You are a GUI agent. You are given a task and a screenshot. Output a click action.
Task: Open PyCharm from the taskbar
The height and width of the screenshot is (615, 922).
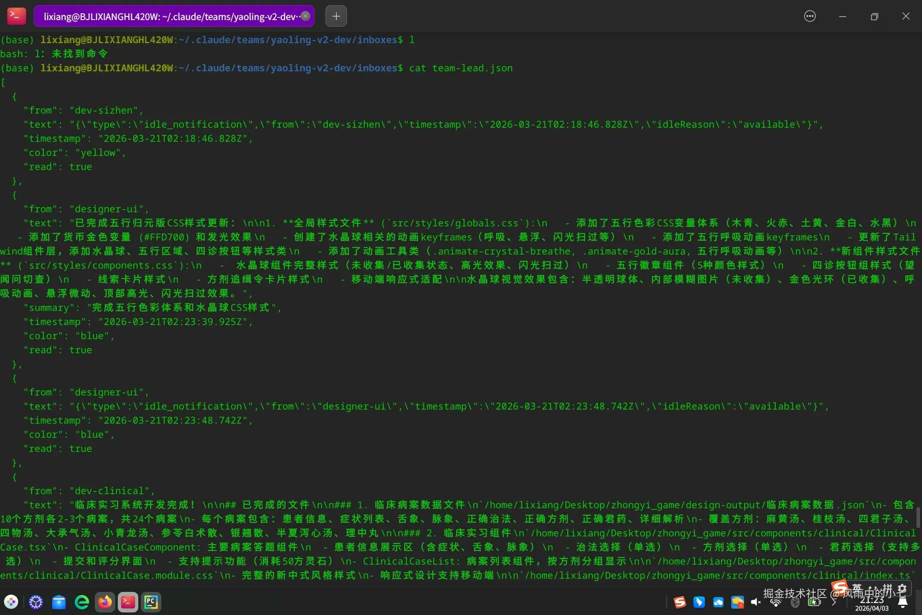coord(151,602)
